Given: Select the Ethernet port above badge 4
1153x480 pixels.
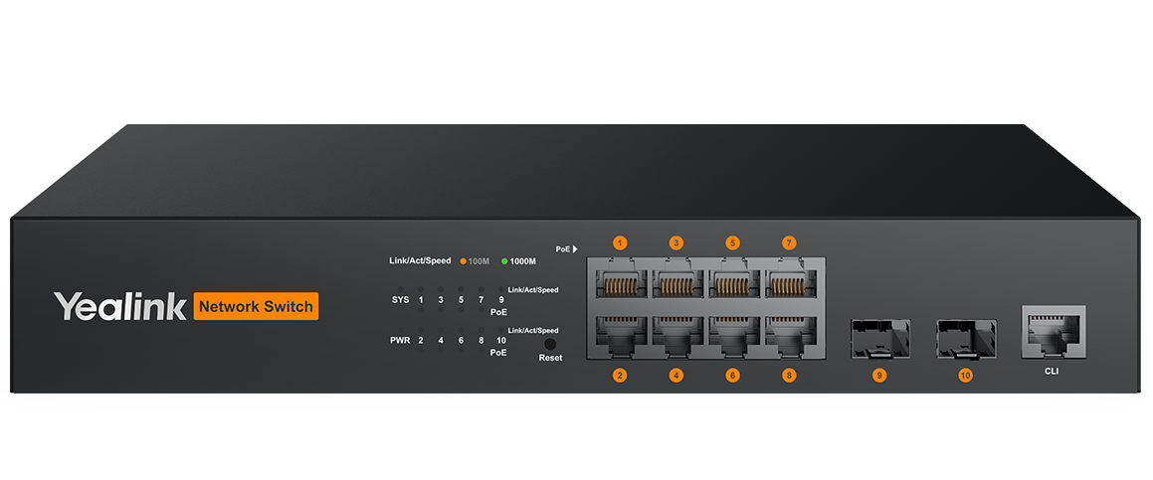Looking at the screenshot, I should click(676, 338).
